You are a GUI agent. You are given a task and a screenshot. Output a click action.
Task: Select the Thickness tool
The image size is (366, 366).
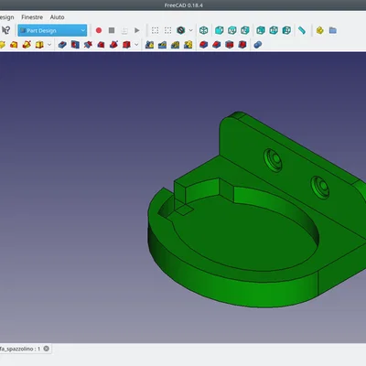click(x=242, y=45)
